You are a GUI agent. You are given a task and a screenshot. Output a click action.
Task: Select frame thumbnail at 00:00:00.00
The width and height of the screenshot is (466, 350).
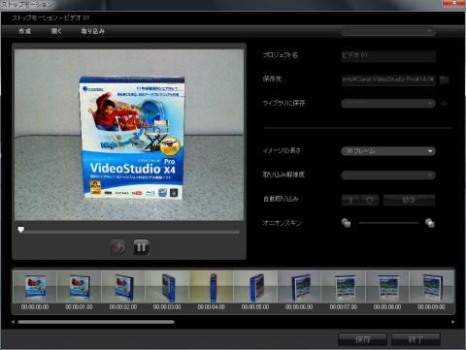tap(35, 287)
